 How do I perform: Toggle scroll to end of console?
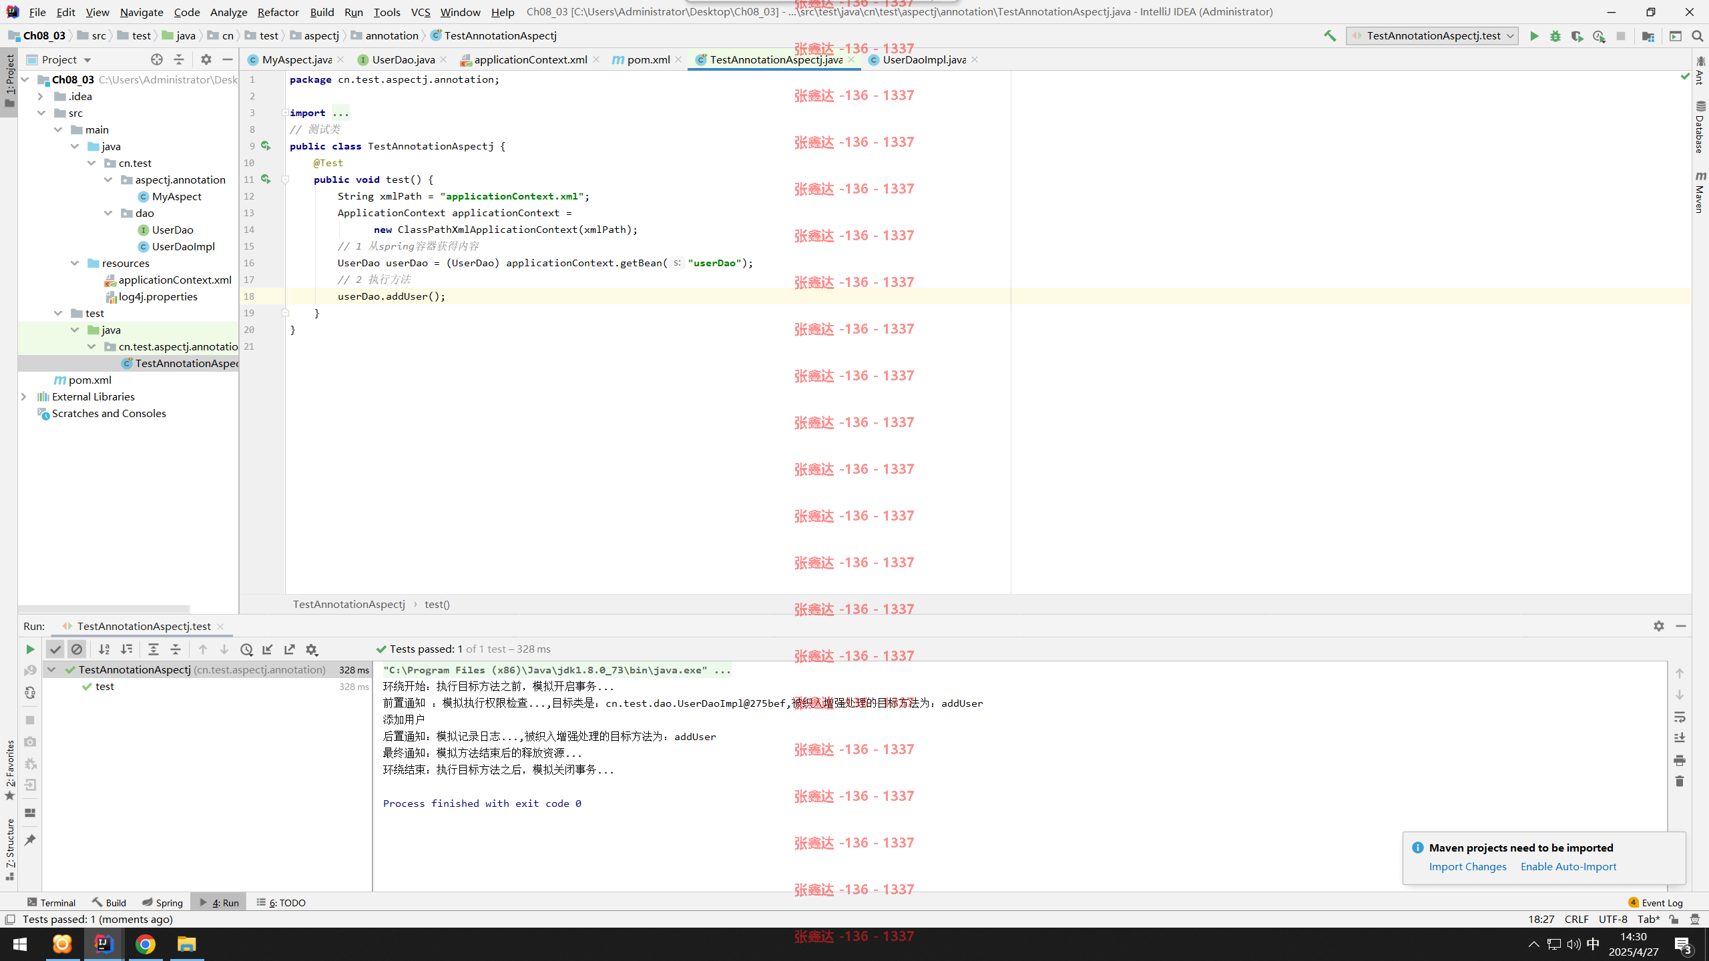(1680, 738)
